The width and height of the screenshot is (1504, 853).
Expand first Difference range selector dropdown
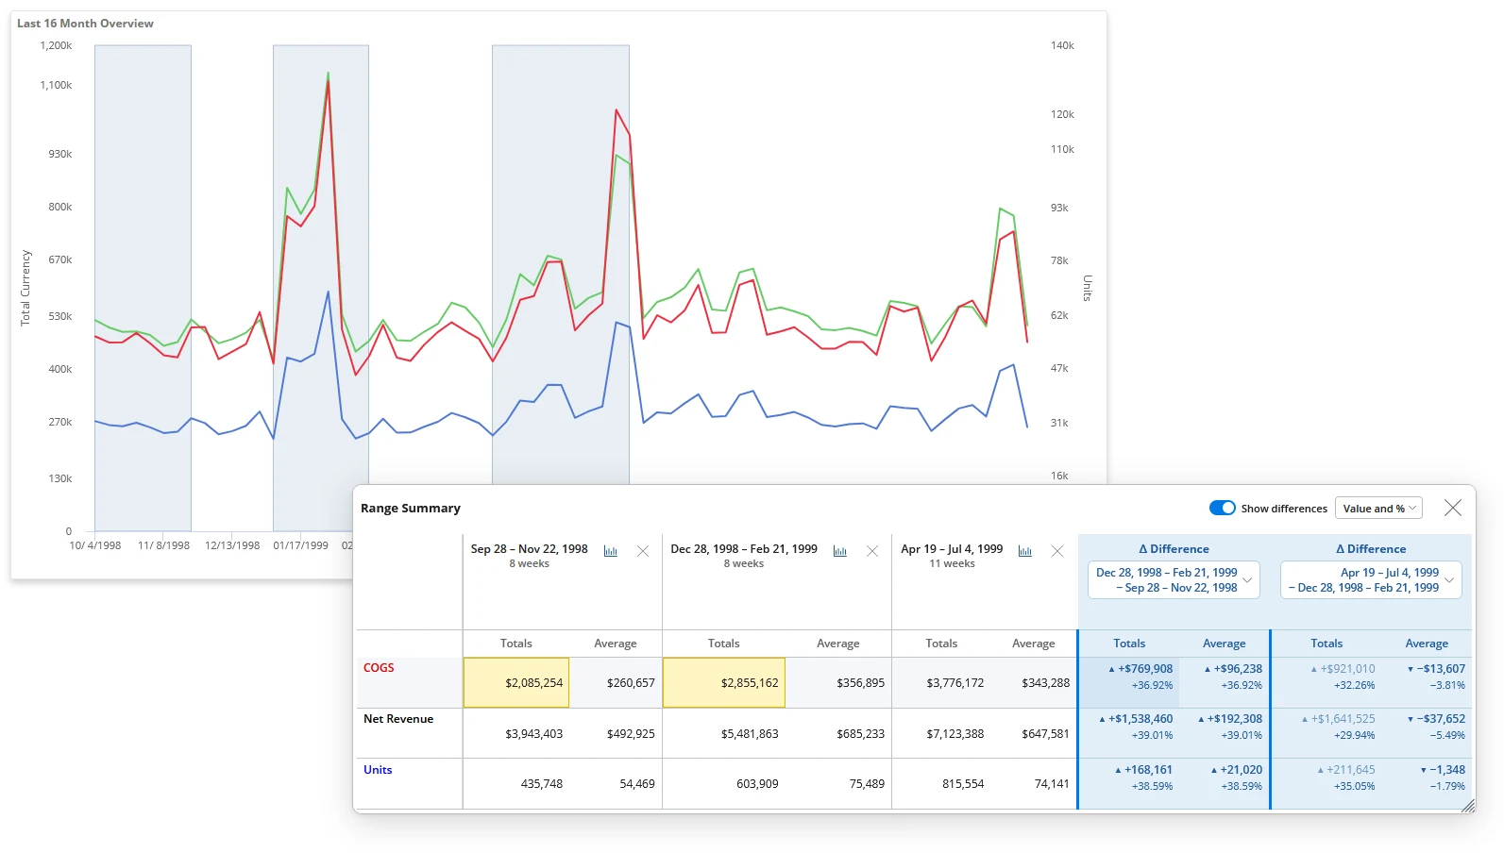(x=1174, y=580)
